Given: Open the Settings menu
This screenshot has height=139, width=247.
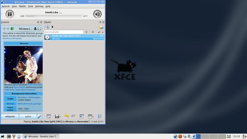Looking at the screenshot, I should click(x=39, y=6).
